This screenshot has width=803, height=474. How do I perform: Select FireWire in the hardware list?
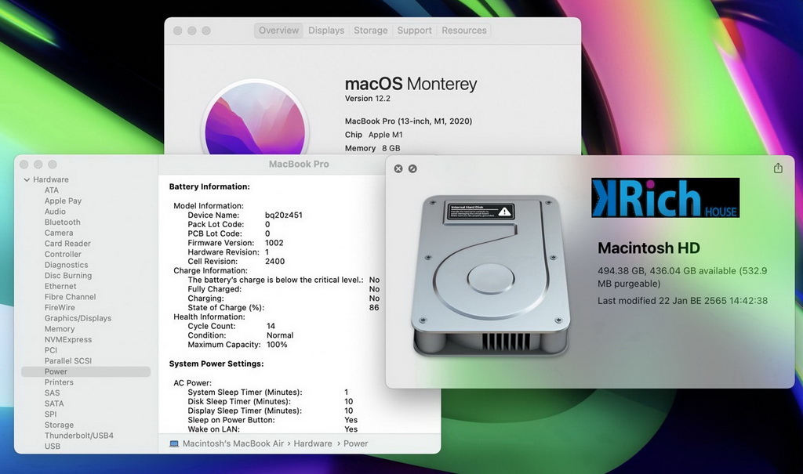(60, 308)
